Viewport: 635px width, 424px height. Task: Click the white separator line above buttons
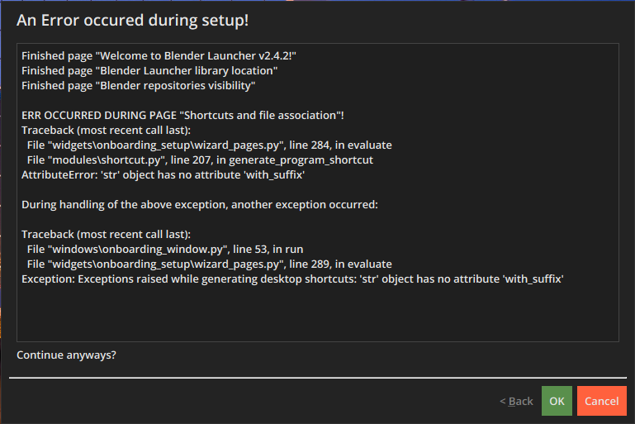coord(317,378)
